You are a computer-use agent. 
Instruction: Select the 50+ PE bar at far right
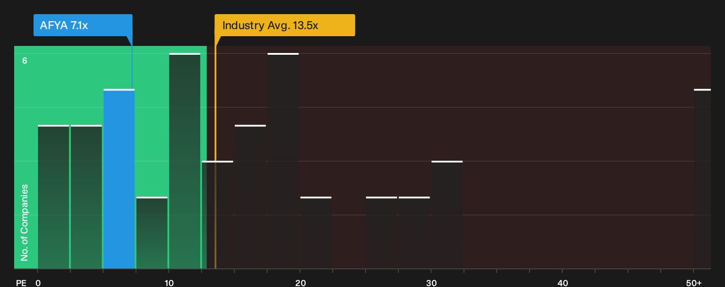(x=702, y=179)
